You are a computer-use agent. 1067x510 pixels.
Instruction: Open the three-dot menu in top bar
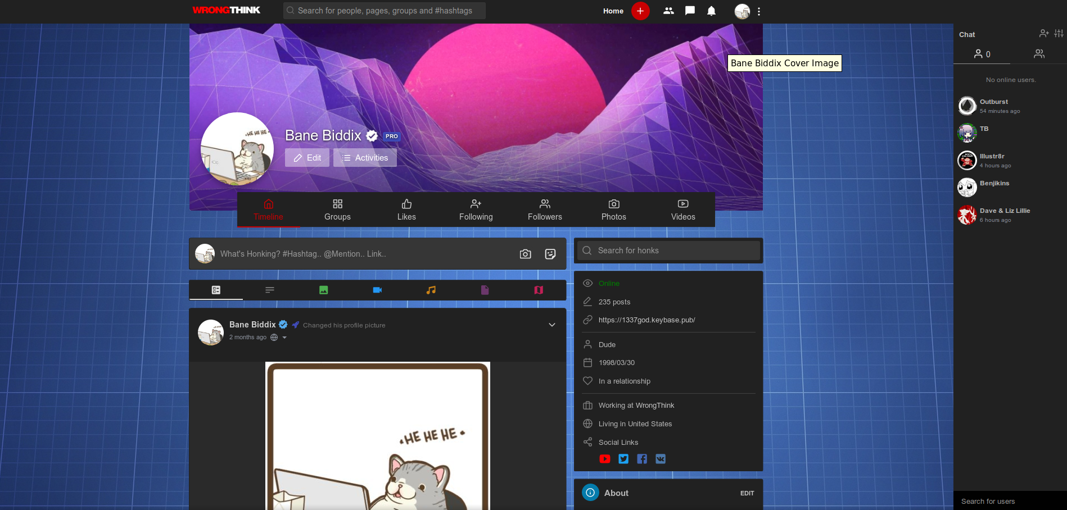759,11
